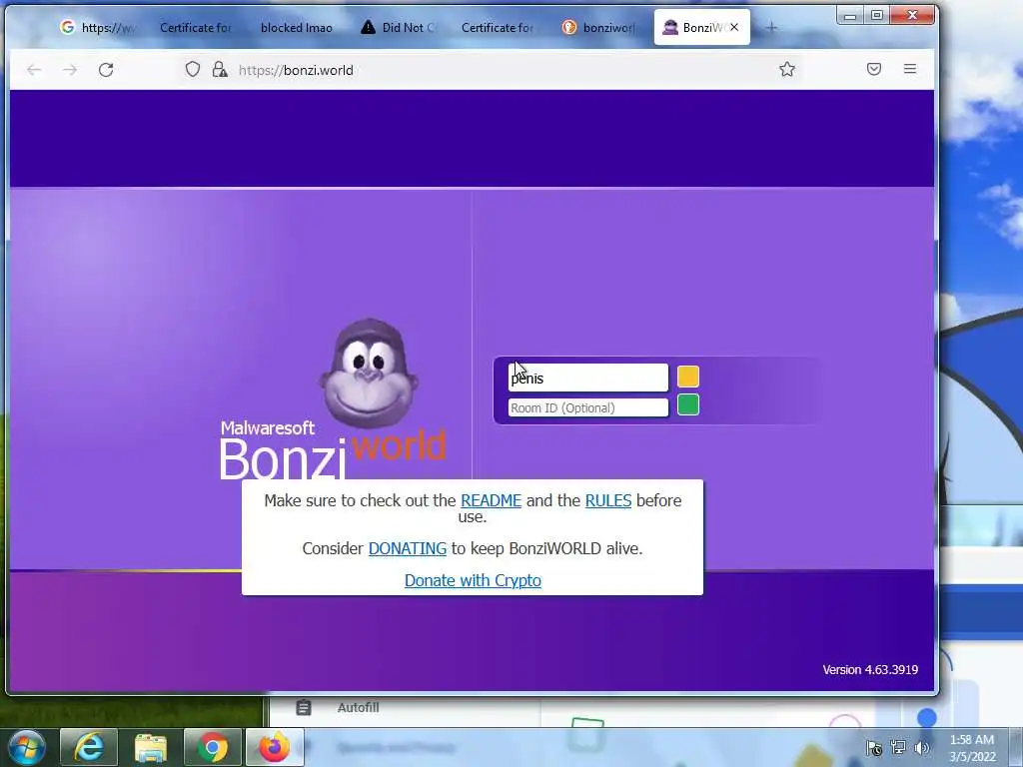Switch to bonziworld DuckDuckGo tab
The image size is (1023, 767).
(x=598, y=27)
